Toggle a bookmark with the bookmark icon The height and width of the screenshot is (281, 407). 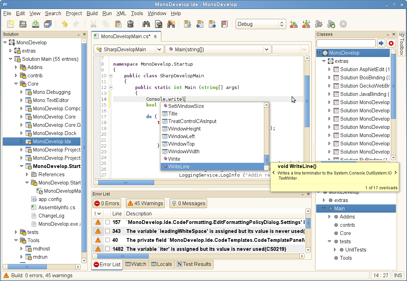pyautogui.click(x=187, y=24)
